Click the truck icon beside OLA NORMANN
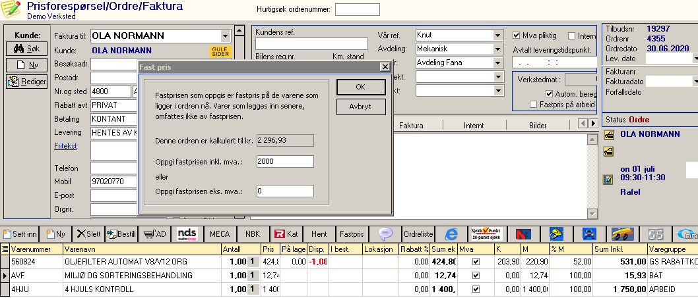The height and width of the screenshot is (298, 698). pyautogui.click(x=608, y=135)
